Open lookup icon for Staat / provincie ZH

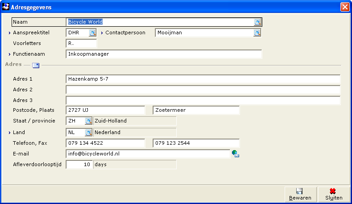pyautogui.click(x=88, y=121)
